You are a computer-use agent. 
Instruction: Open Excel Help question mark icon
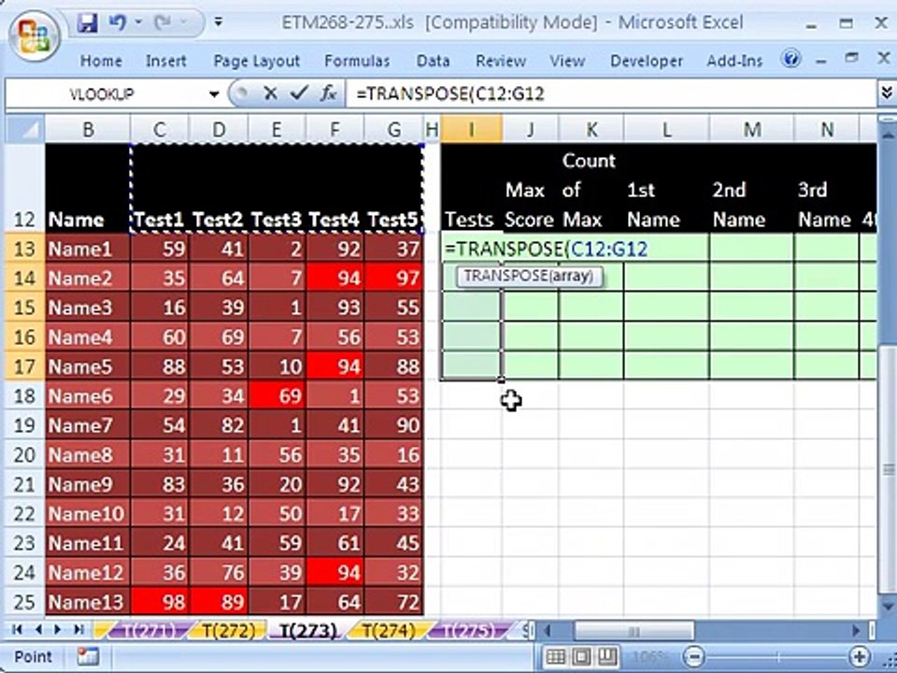(x=790, y=58)
